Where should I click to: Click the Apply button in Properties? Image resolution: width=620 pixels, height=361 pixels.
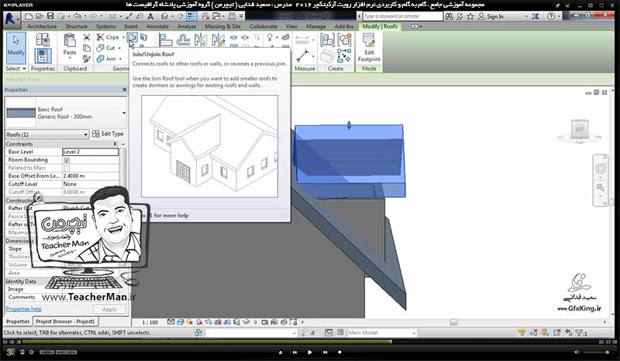[x=109, y=309]
